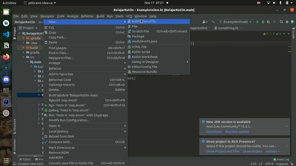Click Cut in the context menu
The height and width of the screenshot is (166, 296).
(x=85, y=28)
